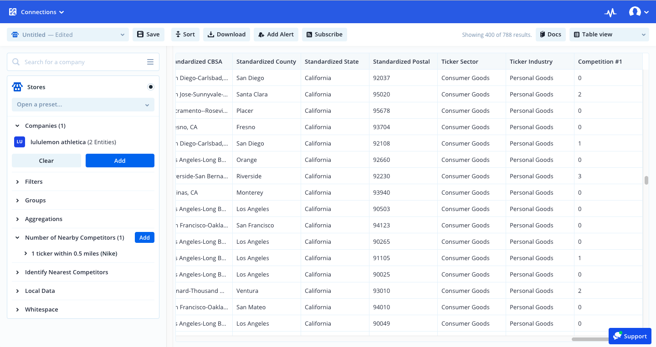The width and height of the screenshot is (656, 347).
Task: Click the LU lululemon badge icon
Action: 20,142
